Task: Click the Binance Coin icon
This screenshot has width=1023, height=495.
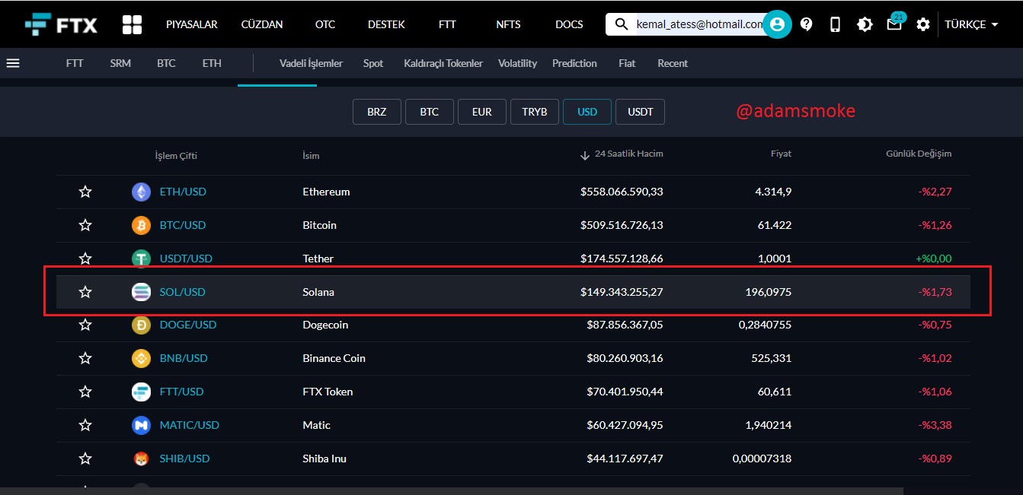Action: click(x=141, y=358)
